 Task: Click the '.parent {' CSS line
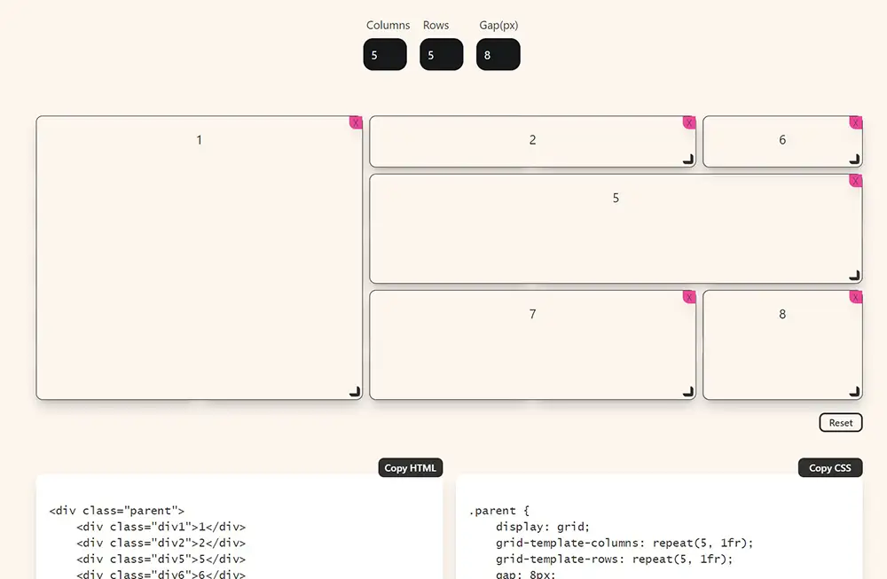pos(498,511)
